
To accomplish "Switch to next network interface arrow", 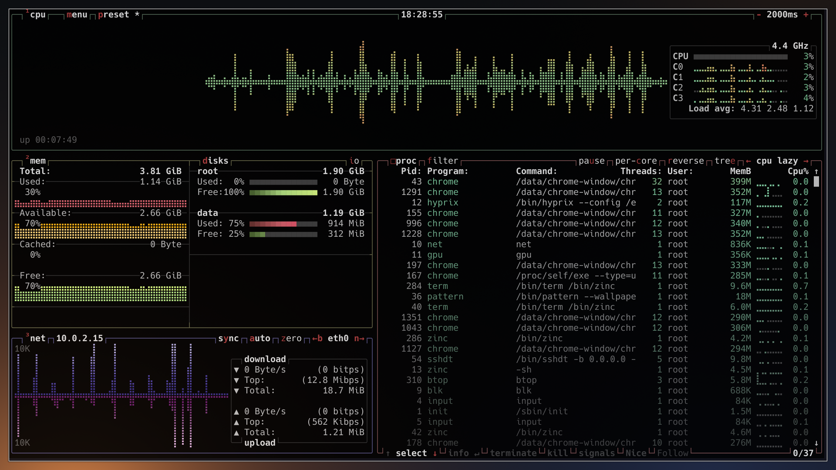I will pyautogui.click(x=359, y=338).
